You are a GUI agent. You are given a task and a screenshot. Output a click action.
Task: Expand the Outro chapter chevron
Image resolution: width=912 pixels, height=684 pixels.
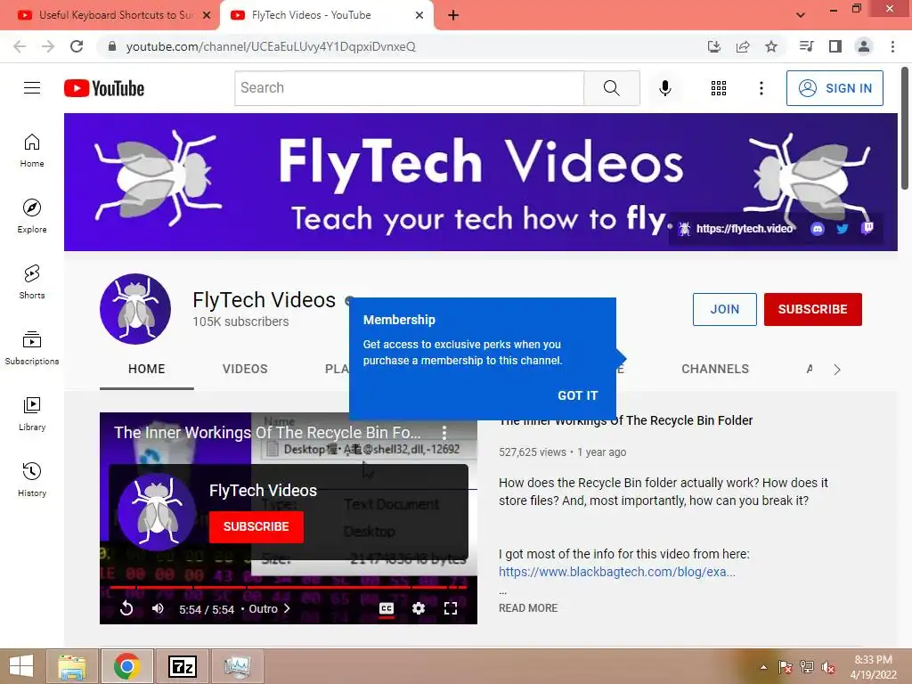286,608
